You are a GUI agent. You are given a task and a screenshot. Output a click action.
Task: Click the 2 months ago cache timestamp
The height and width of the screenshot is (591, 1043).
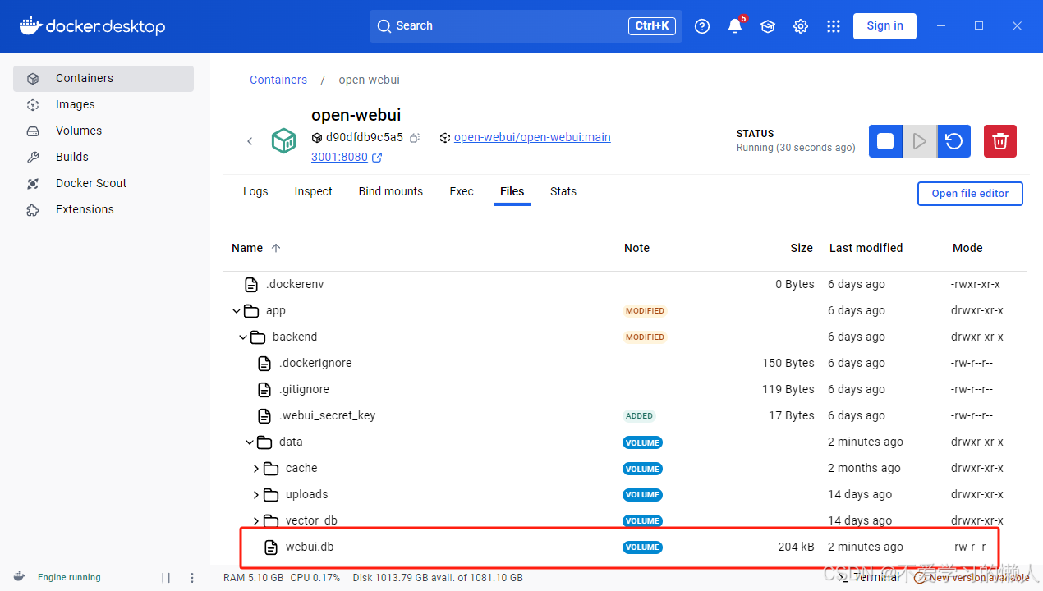[x=864, y=469]
